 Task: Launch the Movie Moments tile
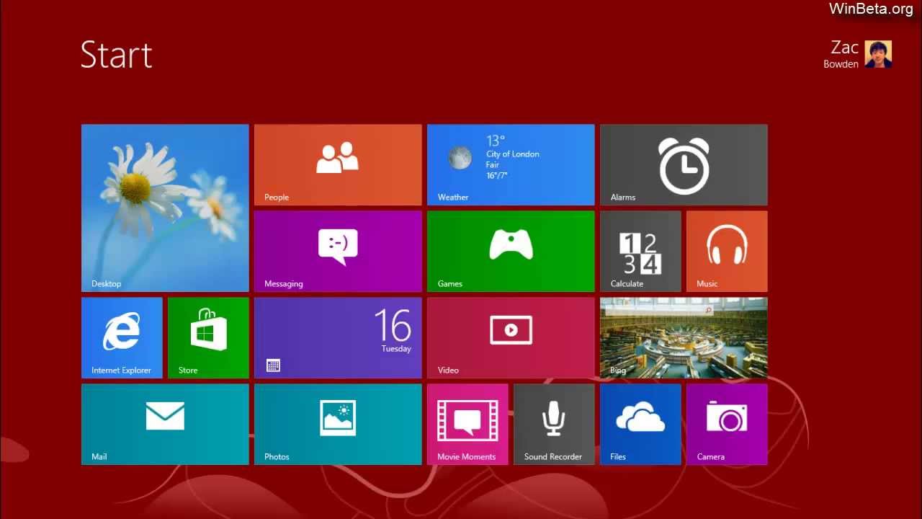467,424
